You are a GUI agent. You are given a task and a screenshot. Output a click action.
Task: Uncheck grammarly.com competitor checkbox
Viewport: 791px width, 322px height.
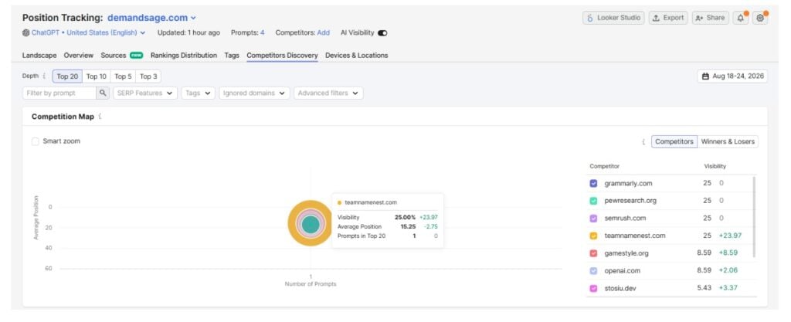point(594,184)
